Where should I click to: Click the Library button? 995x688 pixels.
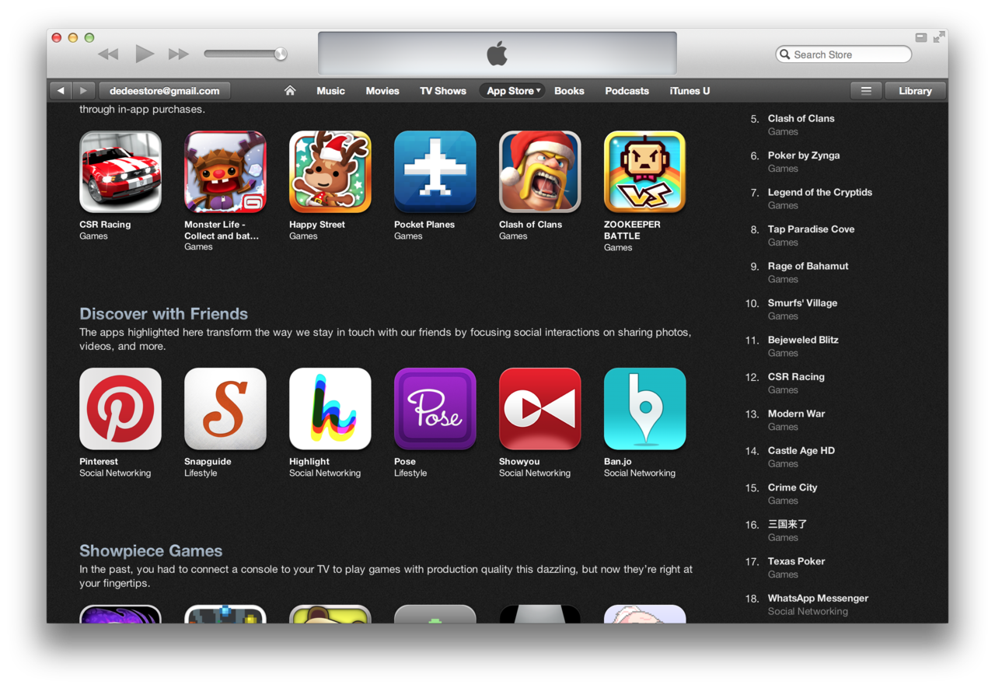click(915, 91)
